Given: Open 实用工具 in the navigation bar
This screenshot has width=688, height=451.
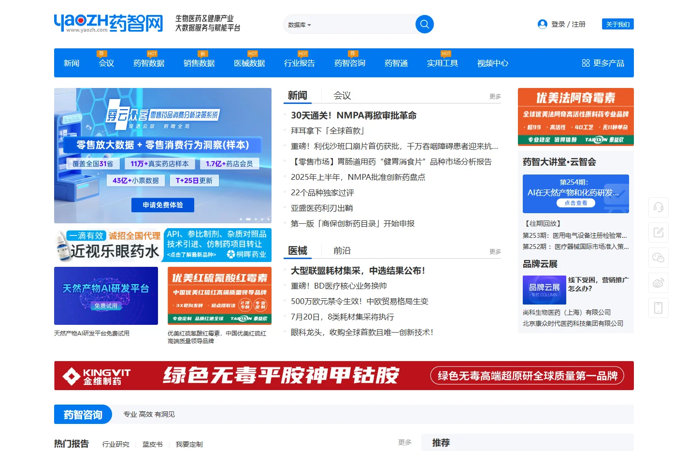Looking at the screenshot, I should click(x=443, y=63).
